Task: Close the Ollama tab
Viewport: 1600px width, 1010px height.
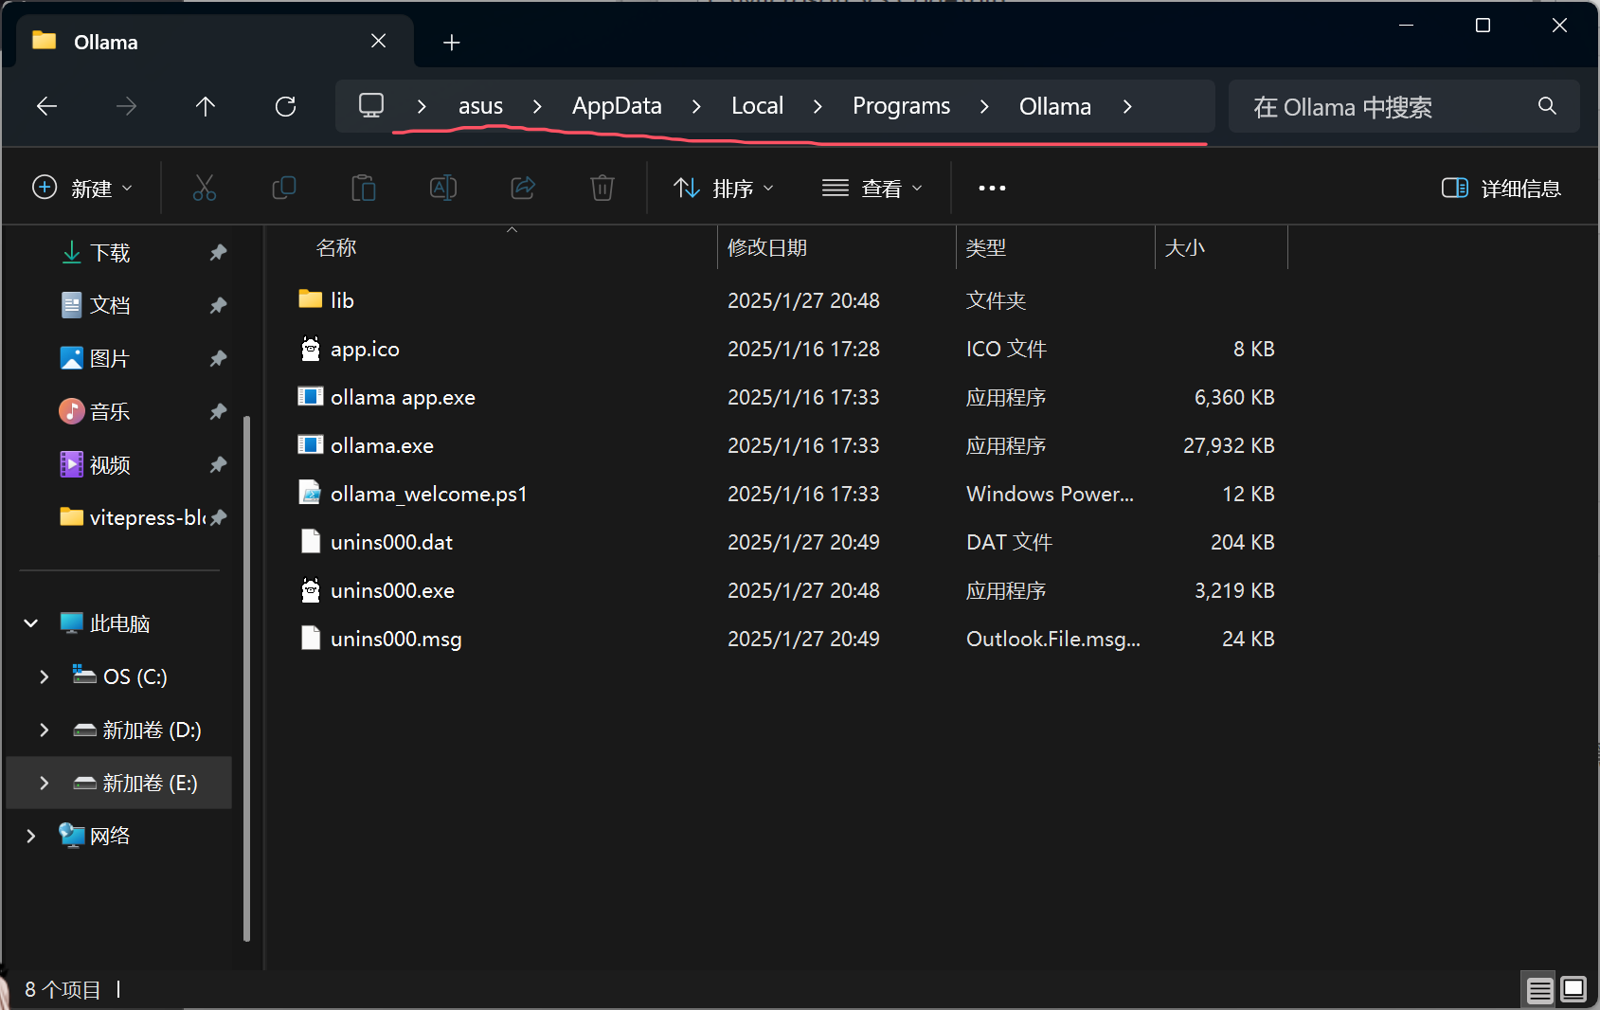Action: (x=378, y=41)
